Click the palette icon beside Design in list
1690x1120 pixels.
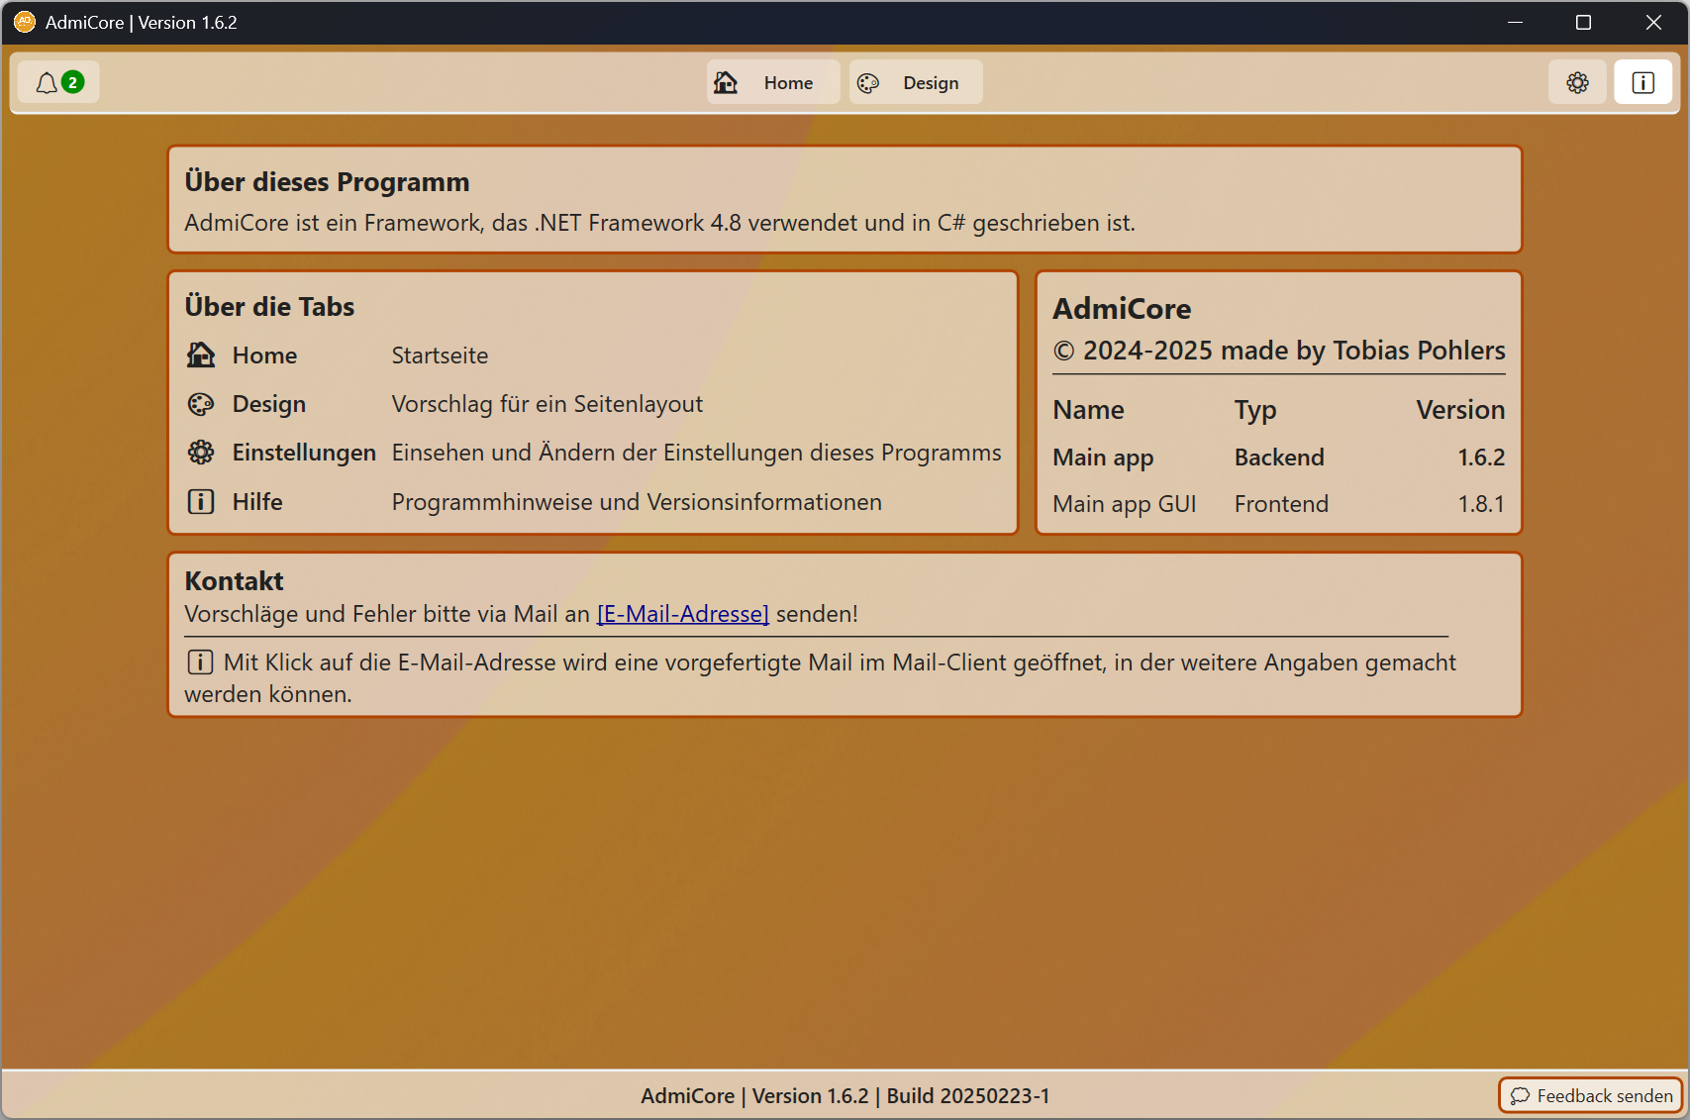(x=201, y=404)
